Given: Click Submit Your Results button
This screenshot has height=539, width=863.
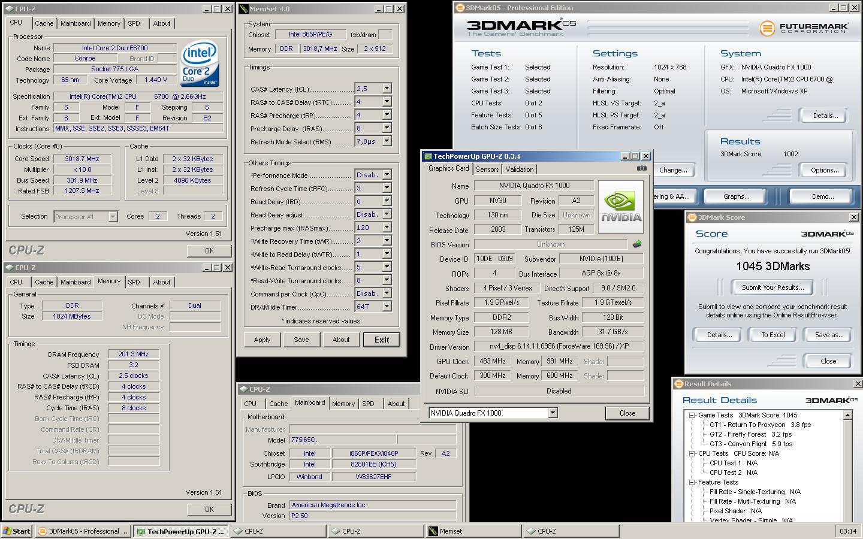Looking at the screenshot, I should click(x=773, y=287).
